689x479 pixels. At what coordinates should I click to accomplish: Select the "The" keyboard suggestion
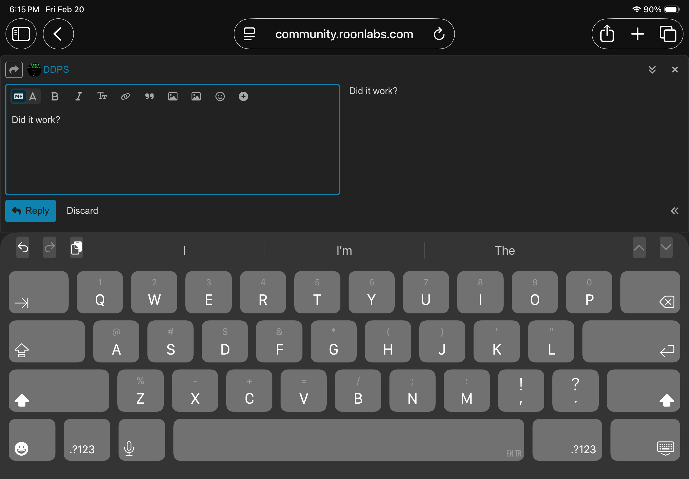504,251
